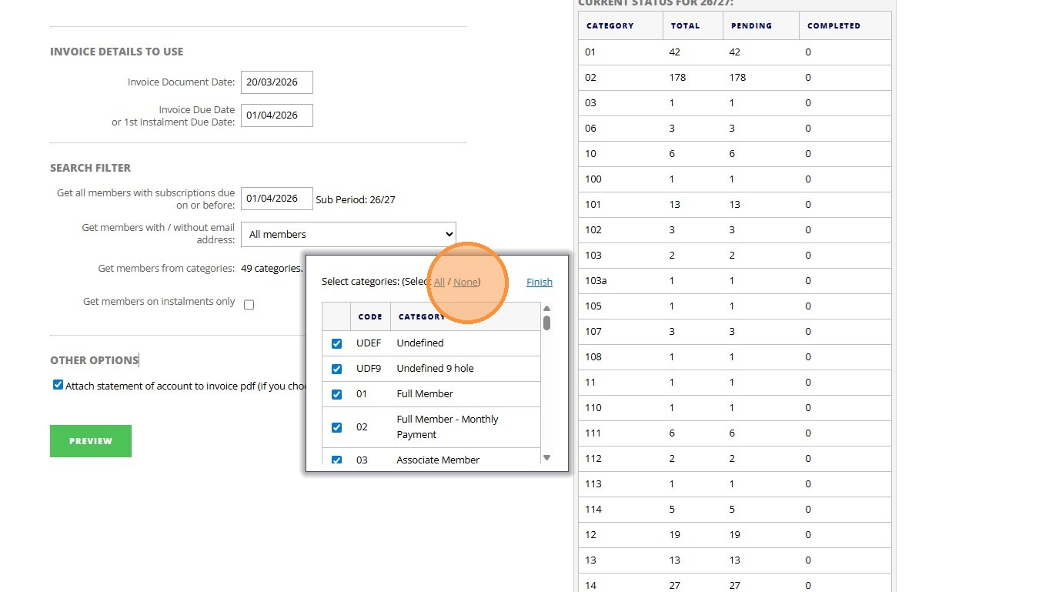1059x592 pixels.
Task: Uncheck the UDEF Undefined category
Action: 336,343
